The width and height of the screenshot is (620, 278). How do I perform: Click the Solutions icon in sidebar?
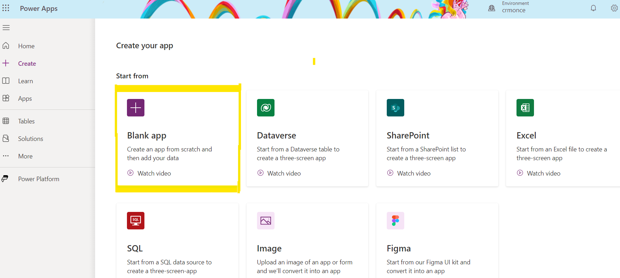click(x=6, y=138)
